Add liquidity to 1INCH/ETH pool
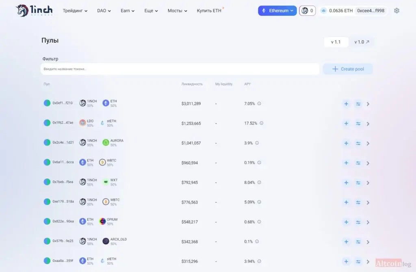 click(x=346, y=104)
